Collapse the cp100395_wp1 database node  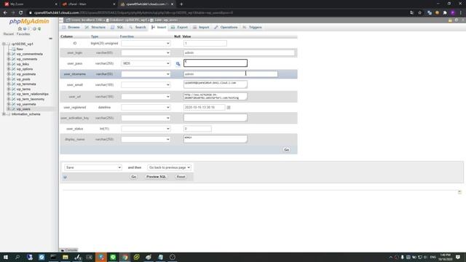click(4, 44)
